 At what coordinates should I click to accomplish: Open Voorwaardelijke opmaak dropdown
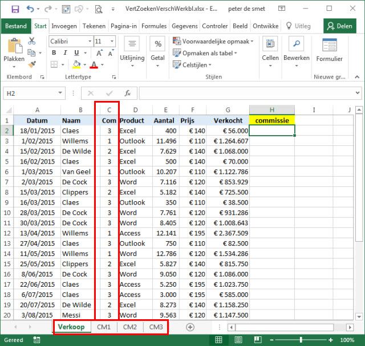pyautogui.click(x=213, y=41)
